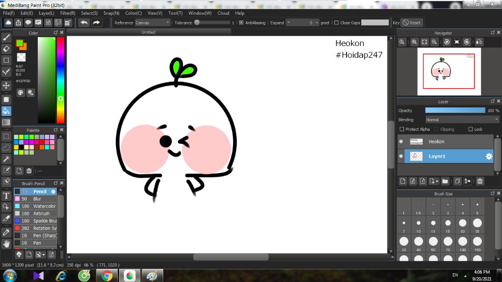Image resolution: width=502 pixels, height=282 pixels.
Task: Select the Watercolor brush in list
Action: [x=44, y=206]
